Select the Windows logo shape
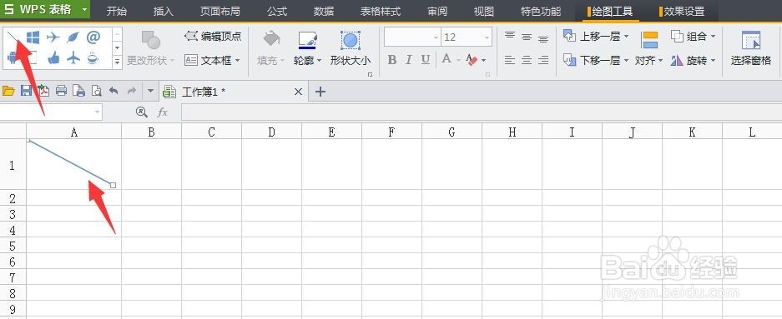 coord(33,37)
